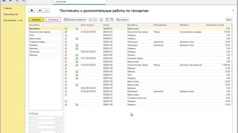Focus the Менеджер filter input field

click(42, 127)
